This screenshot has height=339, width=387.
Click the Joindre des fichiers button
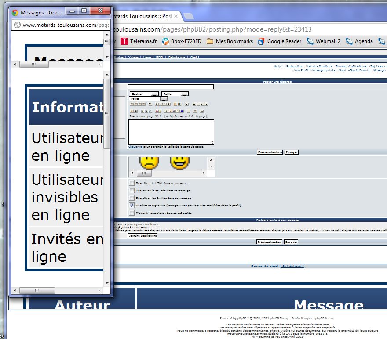coord(142,236)
